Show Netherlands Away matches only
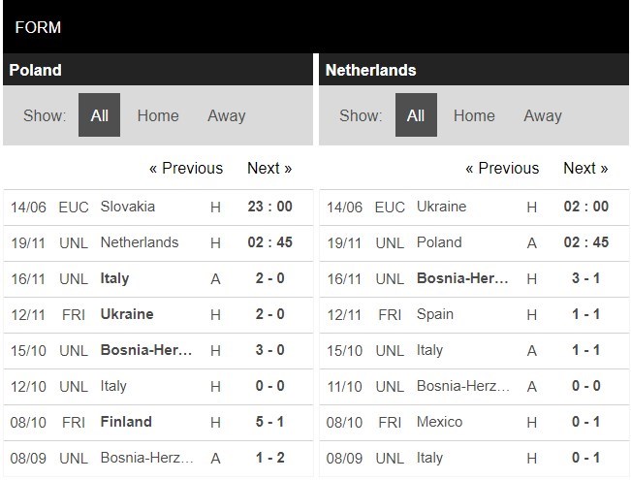The image size is (631, 480). click(542, 115)
